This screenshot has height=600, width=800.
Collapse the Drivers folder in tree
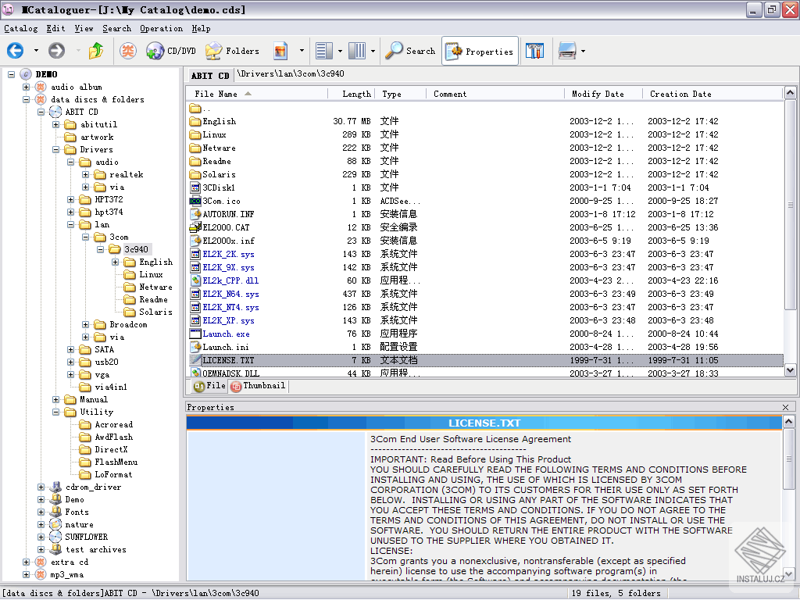(x=56, y=149)
